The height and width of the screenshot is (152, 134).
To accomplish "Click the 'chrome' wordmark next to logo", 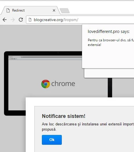I will tap(63, 84).
